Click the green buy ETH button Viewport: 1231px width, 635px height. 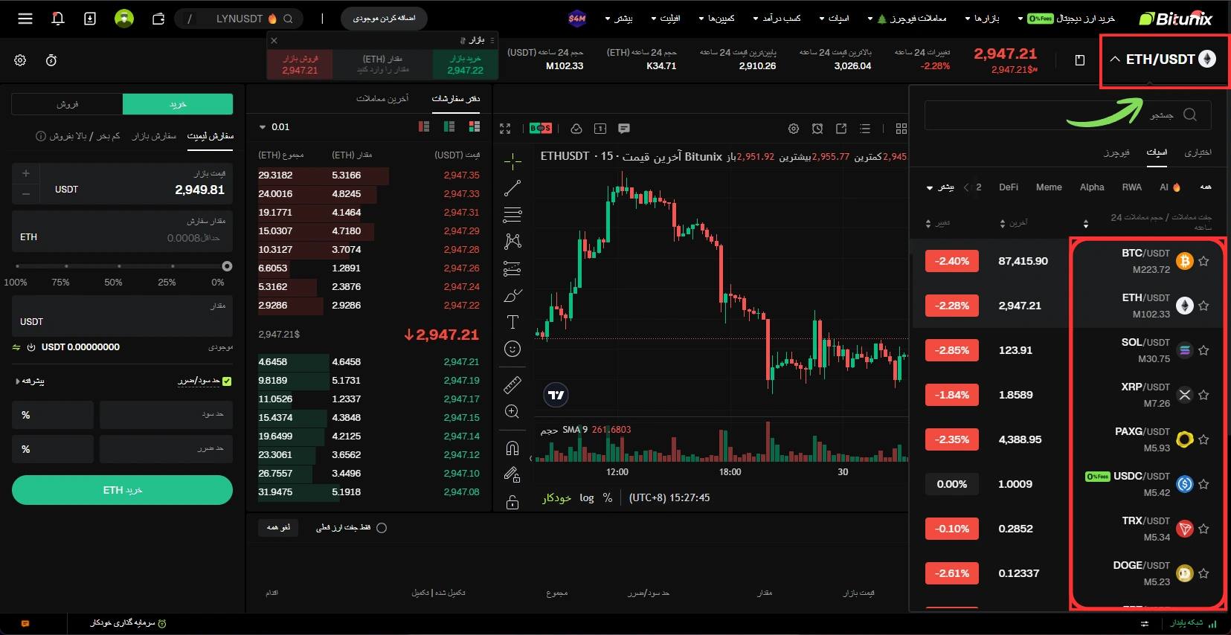[122, 490]
